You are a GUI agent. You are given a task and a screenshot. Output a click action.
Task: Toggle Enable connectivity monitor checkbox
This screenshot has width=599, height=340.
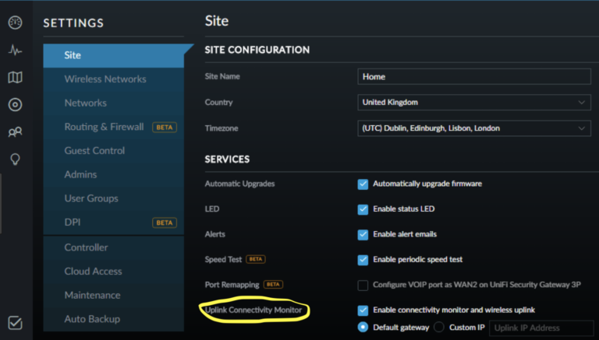coord(363,310)
